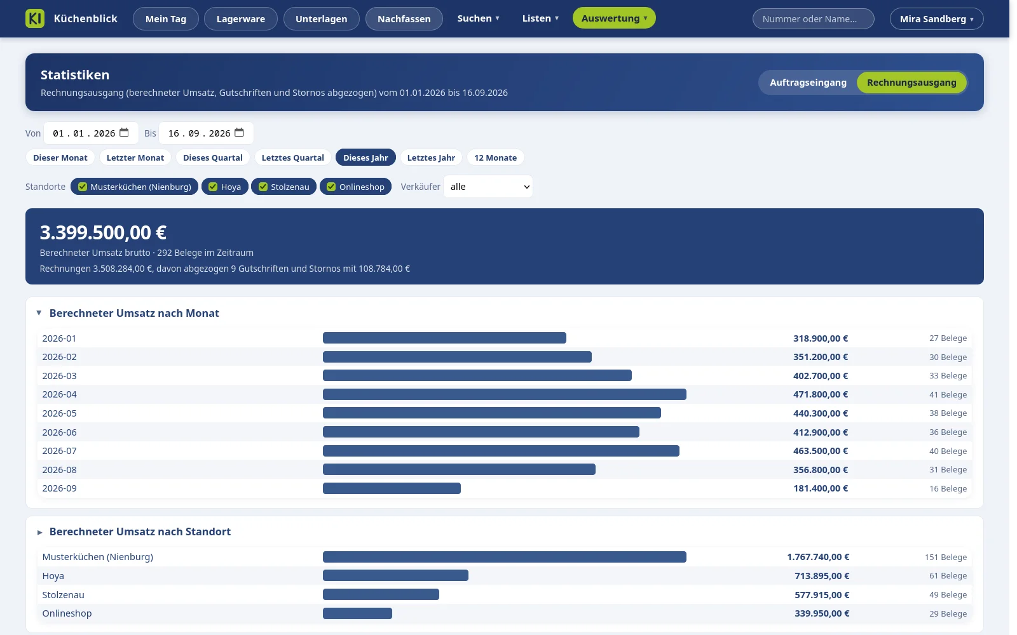Open the Bis date calendar picker icon
This screenshot has width=1017, height=635.
[240, 133]
